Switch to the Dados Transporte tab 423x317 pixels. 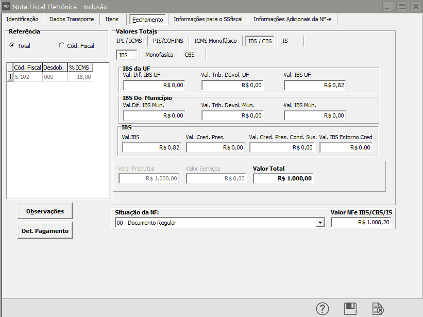72,19
